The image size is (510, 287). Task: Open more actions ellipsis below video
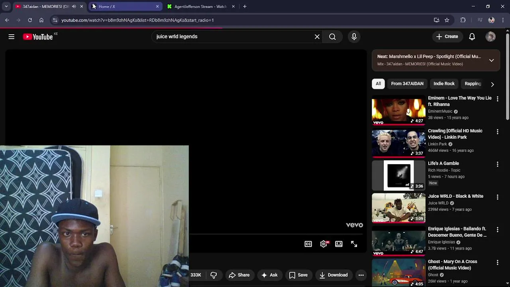point(361,275)
